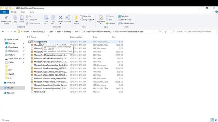Image resolution: width=218 pixels, height=122 pixels.
Task: Open the Copy to menu
Action: 52,20
